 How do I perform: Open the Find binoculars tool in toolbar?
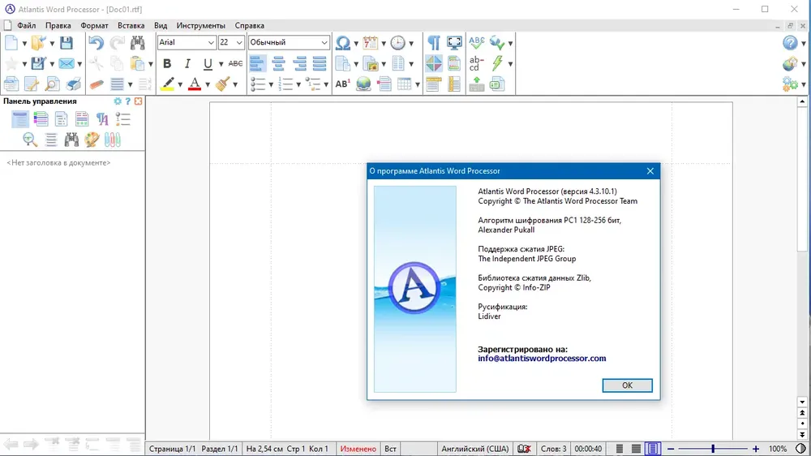click(137, 43)
